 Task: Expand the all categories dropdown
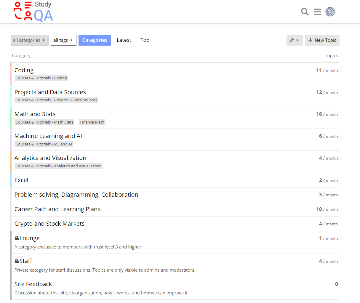[29, 40]
